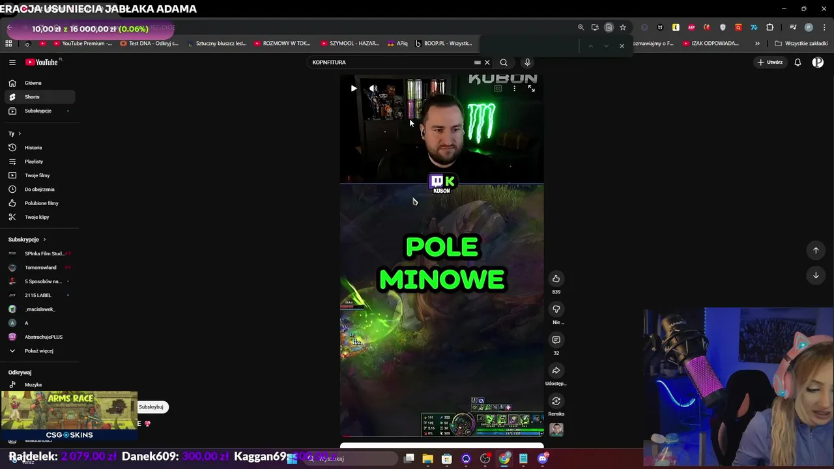Dislike the short with thumbs down
834x469 pixels.
tap(556, 309)
